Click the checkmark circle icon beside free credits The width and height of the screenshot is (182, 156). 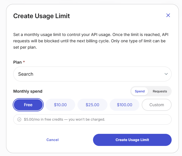[19, 119]
